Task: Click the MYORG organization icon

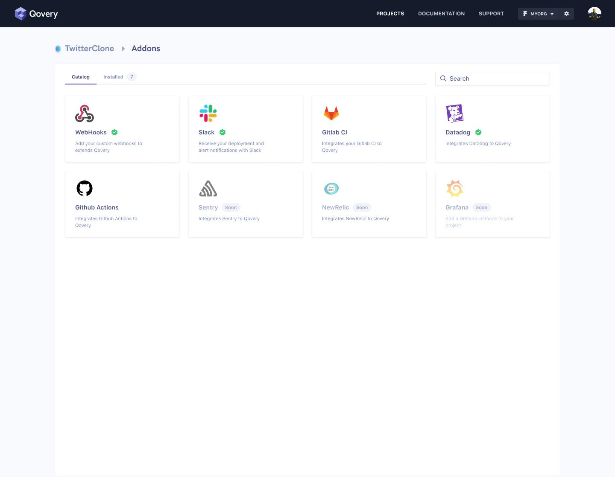Action: pyautogui.click(x=525, y=14)
